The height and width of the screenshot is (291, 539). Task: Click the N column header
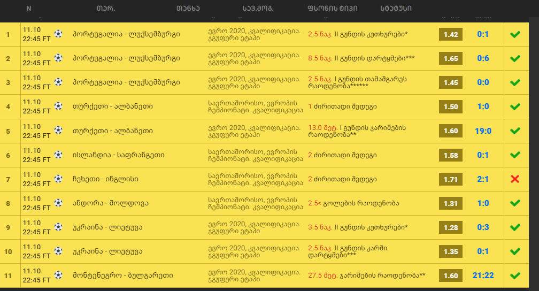[x=29, y=8]
